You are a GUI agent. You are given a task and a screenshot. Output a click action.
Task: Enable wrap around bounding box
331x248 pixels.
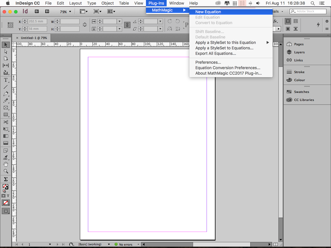pyautogui.click(x=296, y=21)
